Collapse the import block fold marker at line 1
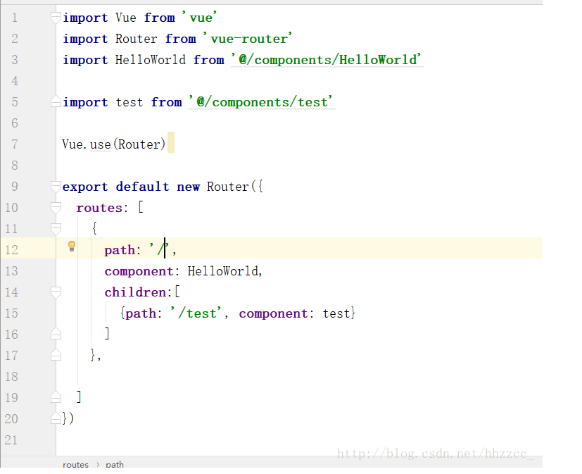582x474 pixels. (56, 18)
